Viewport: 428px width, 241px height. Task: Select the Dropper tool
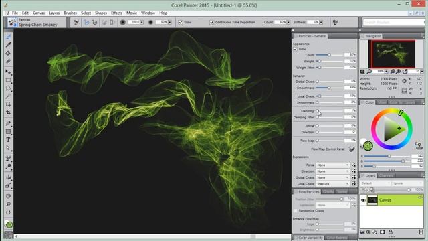pyautogui.click(x=8, y=45)
